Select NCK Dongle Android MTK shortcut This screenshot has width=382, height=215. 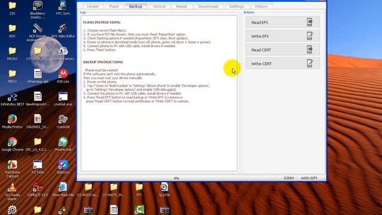point(38,33)
